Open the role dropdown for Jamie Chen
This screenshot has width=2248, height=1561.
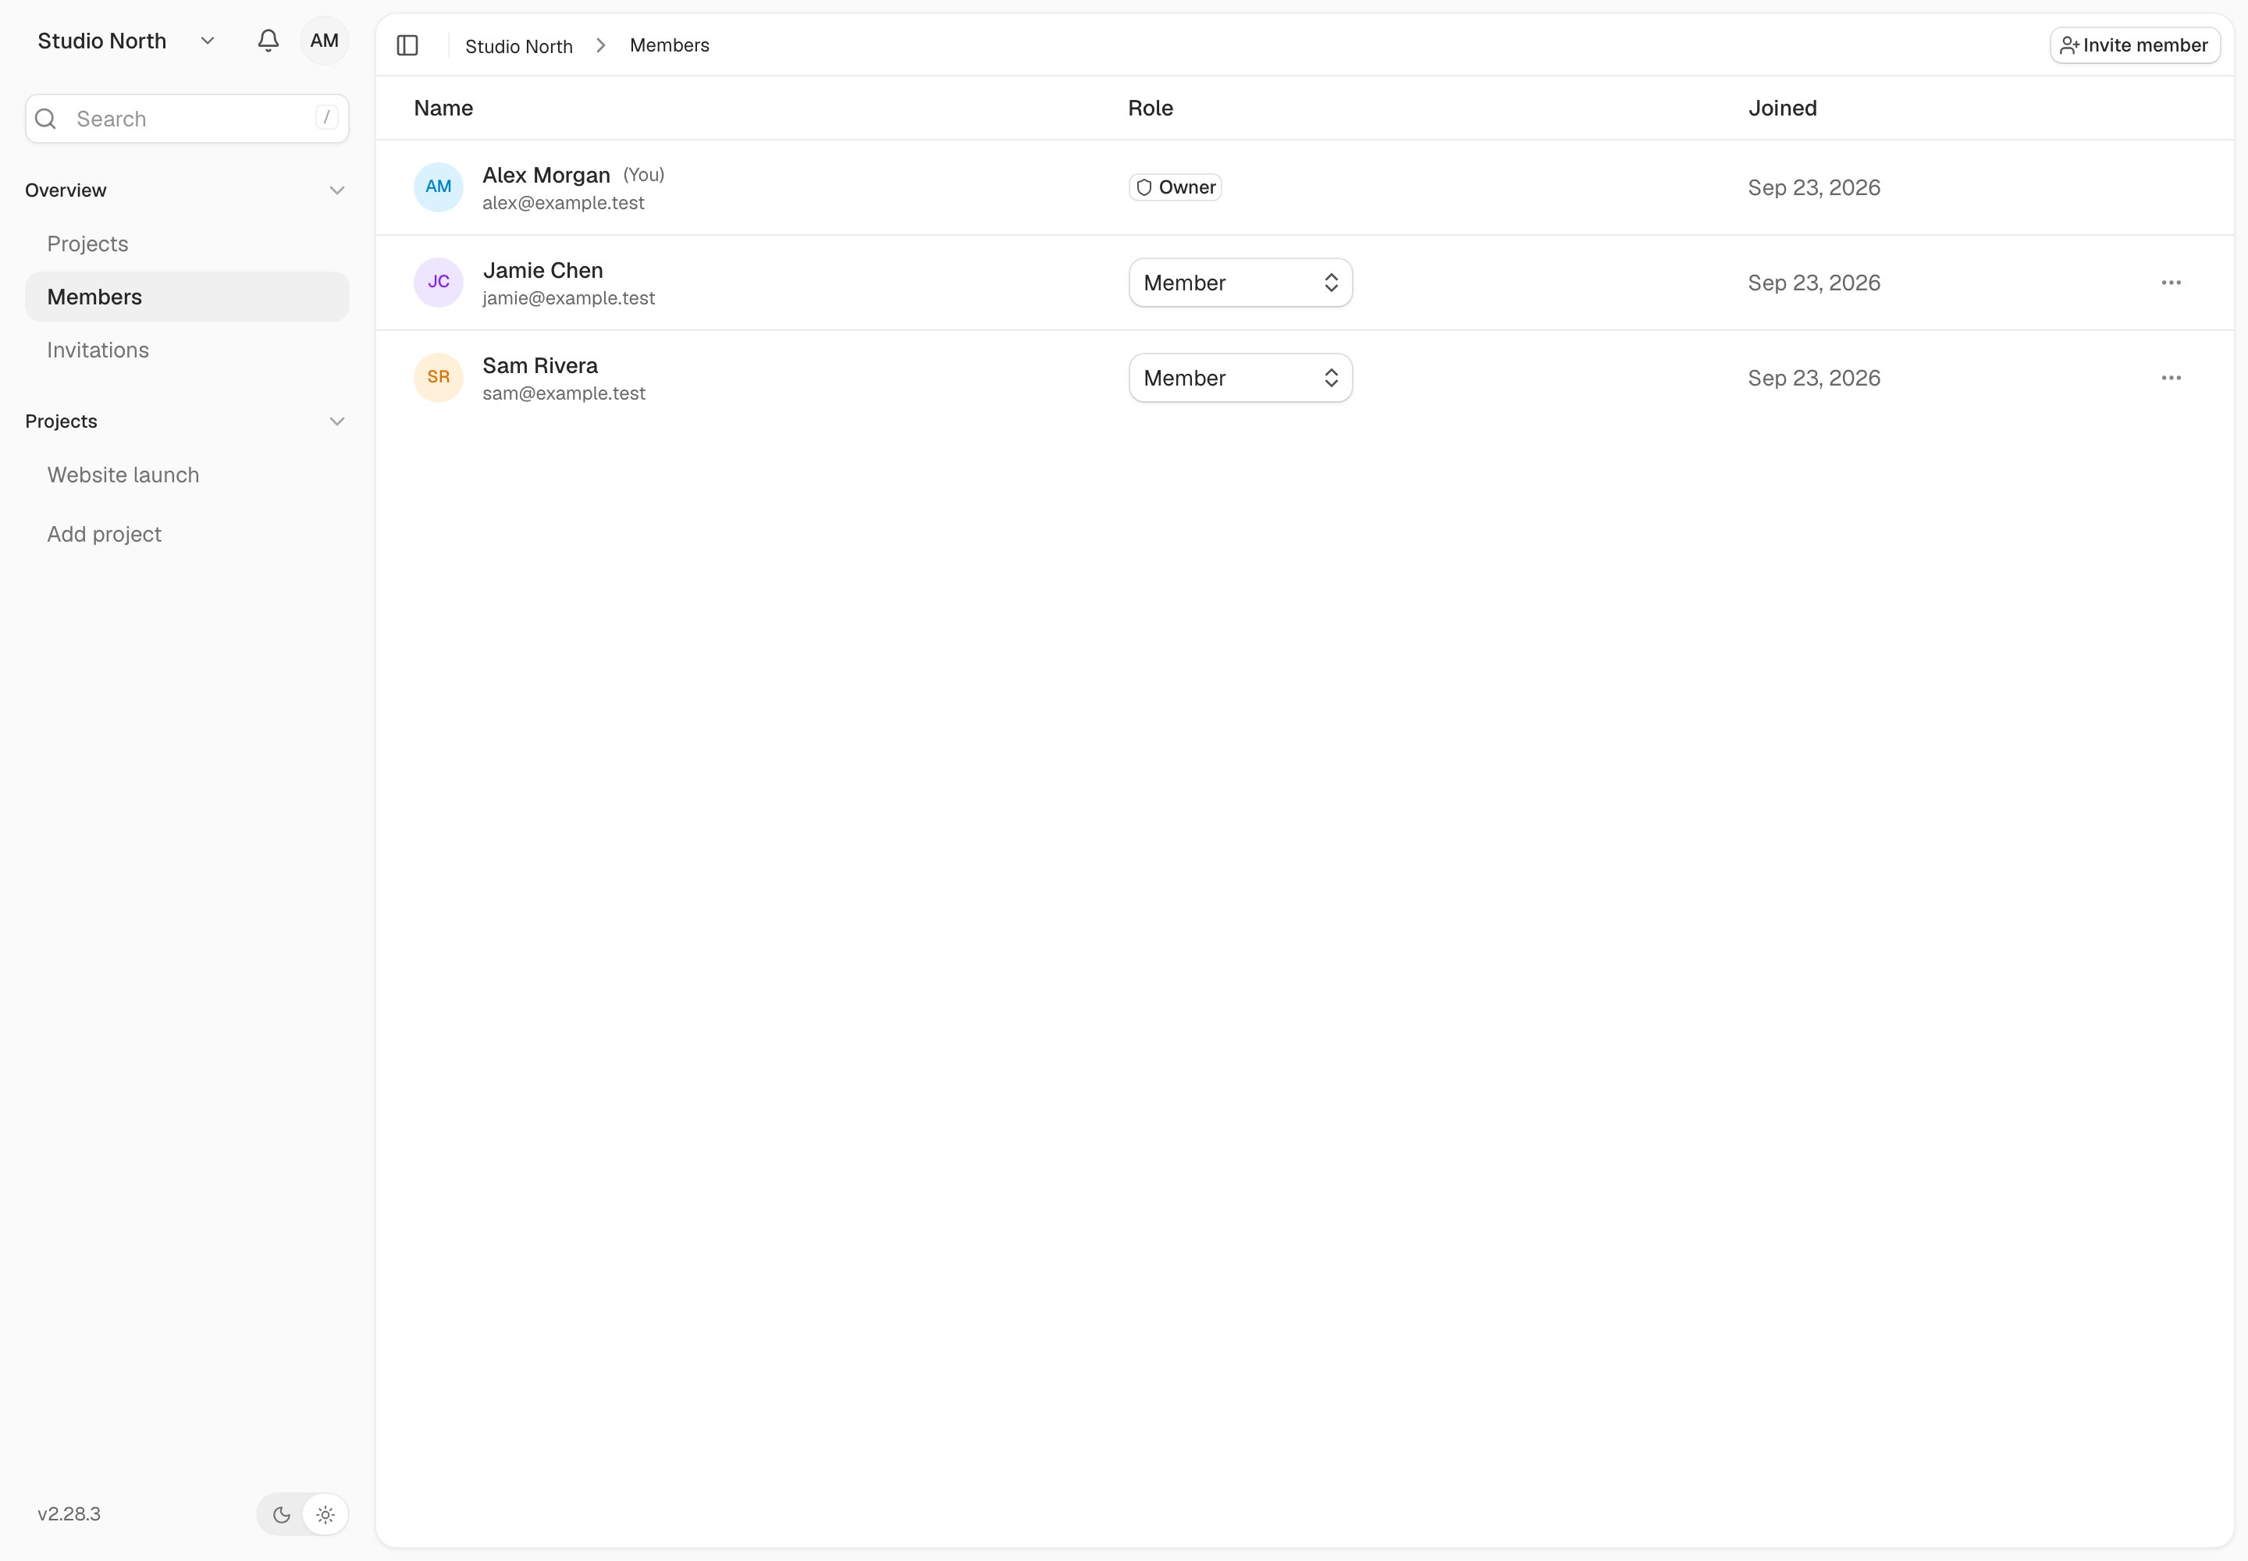[1240, 283]
